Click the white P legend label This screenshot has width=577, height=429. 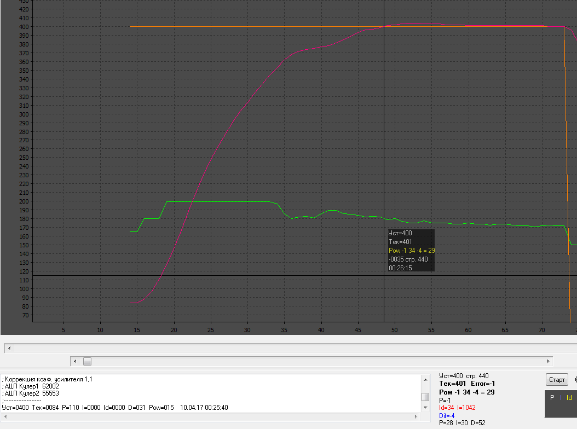tap(552, 398)
